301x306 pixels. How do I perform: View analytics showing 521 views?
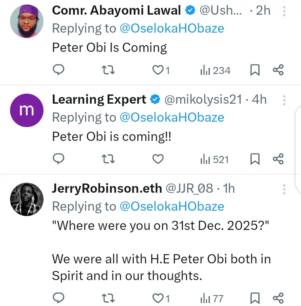click(x=214, y=159)
